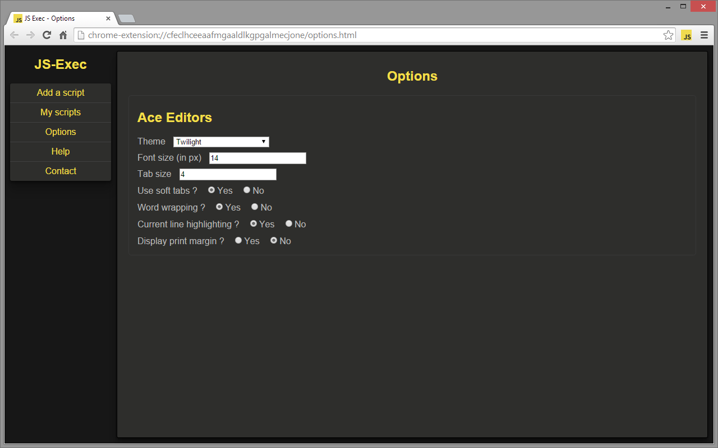Select Yes for Word wrapping
The width and height of the screenshot is (718, 448).
coord(219,207)
